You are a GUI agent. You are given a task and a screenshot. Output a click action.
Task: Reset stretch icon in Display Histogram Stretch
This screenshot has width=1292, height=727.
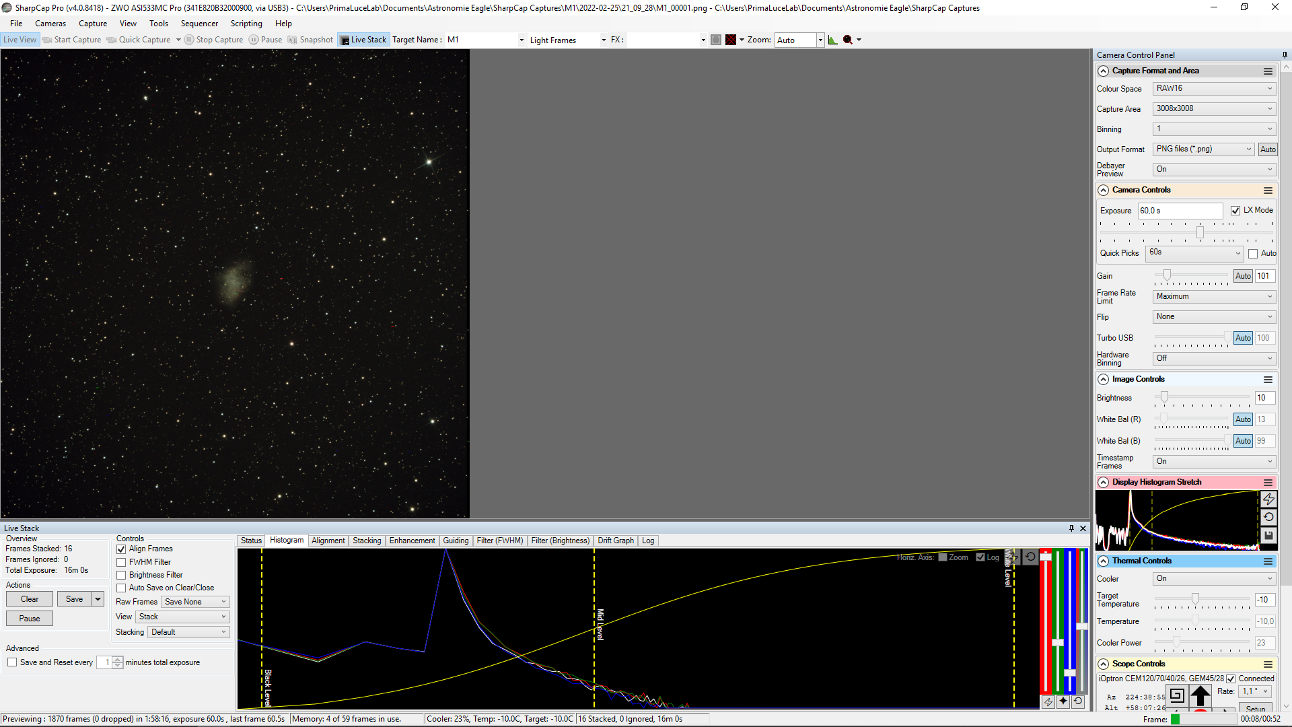tap(1268, 517)
